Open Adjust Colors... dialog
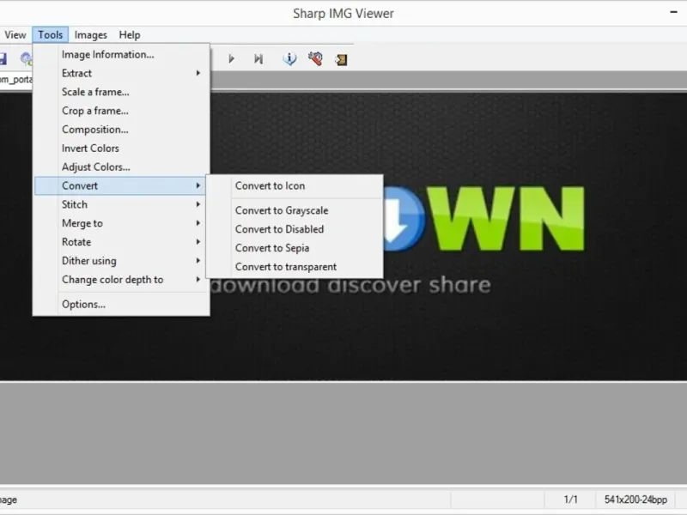The image size is (687, 515). tap(121, 167)
